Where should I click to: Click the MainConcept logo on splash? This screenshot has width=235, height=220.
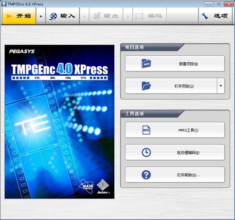click(86, 186)
